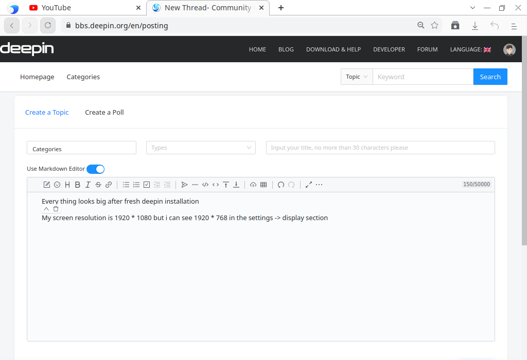Open the Types dropdown
Screen dimensions: 527x360
pyautogui.click(x=201, y=148)
